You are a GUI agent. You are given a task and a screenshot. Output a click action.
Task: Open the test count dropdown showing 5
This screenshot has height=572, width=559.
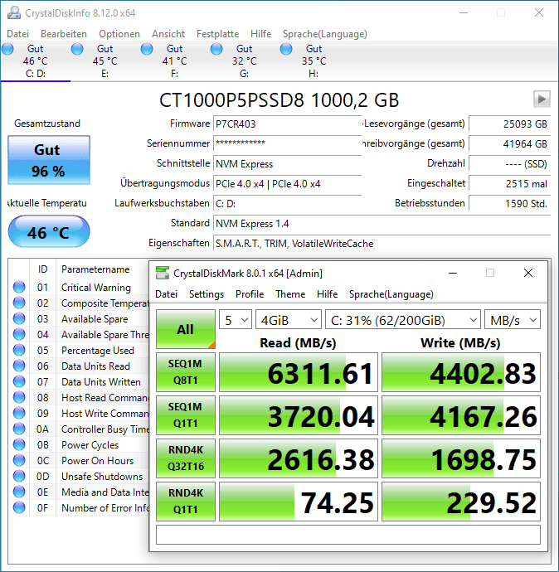[x=236, y=320]
